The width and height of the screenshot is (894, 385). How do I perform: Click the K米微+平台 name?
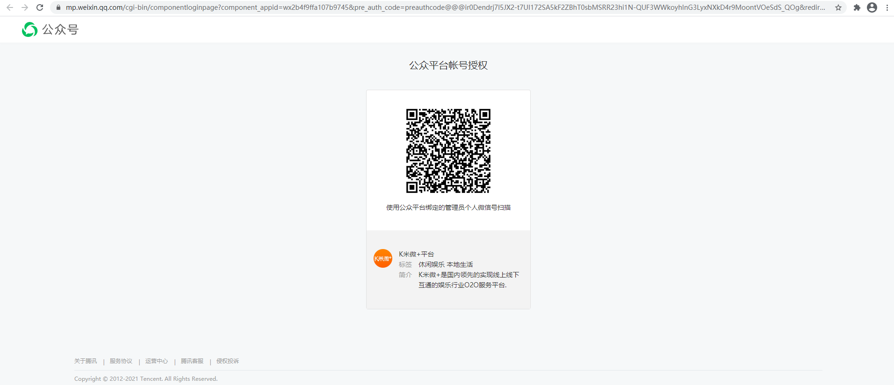[x=417, y=254]
